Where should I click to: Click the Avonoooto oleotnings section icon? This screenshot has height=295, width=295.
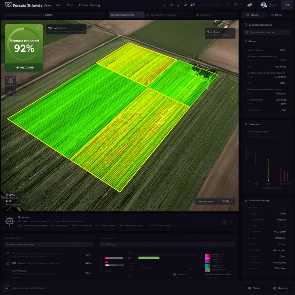click(x=246, y=201)
